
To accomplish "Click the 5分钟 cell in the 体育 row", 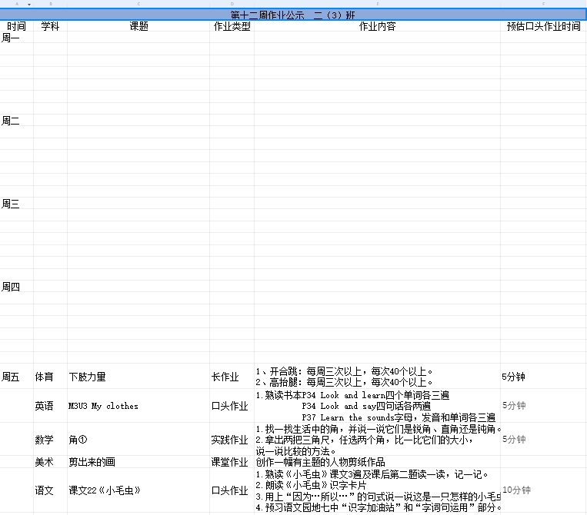I will point(544,376).
